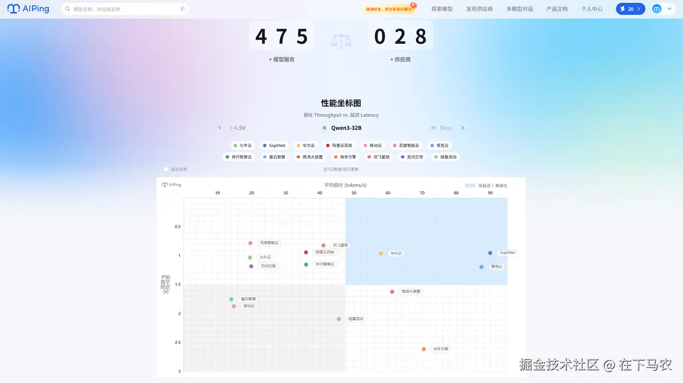Viewport: 683px width, 383px height.
Task: Click 七牛云 data point in the chart
Action: pos(250,258)
